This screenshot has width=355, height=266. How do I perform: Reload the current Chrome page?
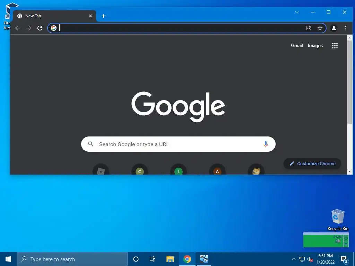40,28
